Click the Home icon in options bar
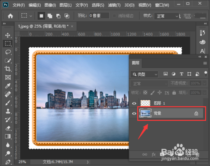This screenshot has height=166, width=210. (x=10, y=16)
